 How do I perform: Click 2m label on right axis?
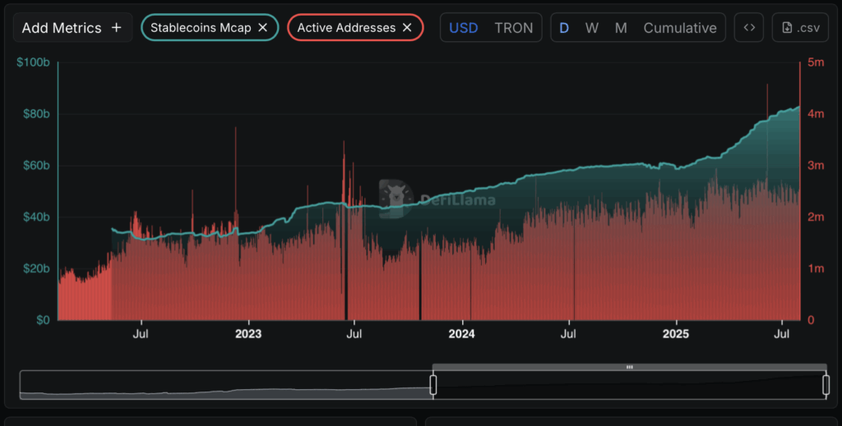[x=816, y=217]
